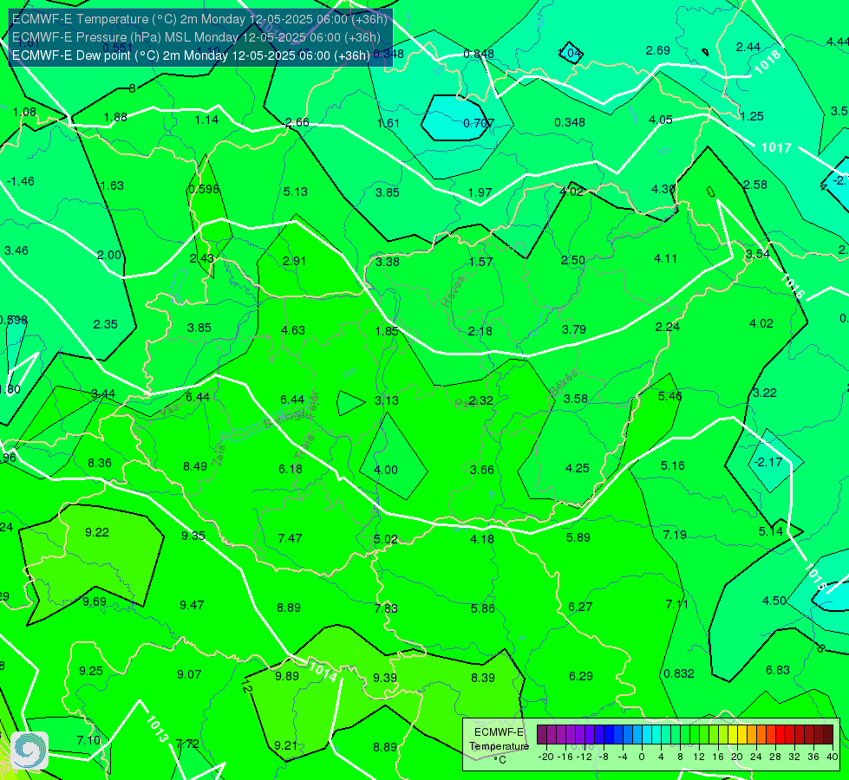Click the dew point value 4.25
Viewport: 849px width, 780px height.
(x=578, y=468)
